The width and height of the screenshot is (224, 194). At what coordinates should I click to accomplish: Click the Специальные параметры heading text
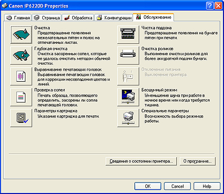(165, 111)
